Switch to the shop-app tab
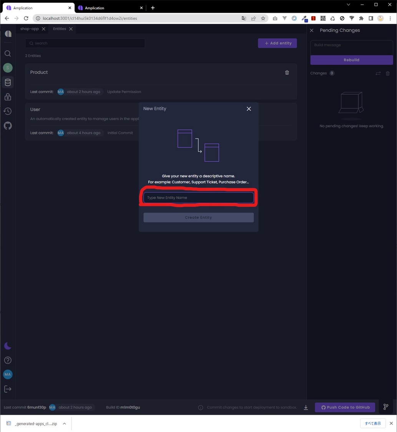 click(x=30, y=29)
